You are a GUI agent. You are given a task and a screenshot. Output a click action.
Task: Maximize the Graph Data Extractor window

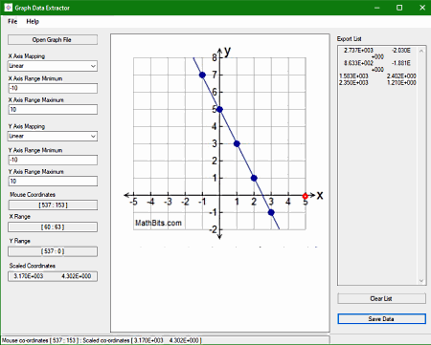click(x=399, y=8)
